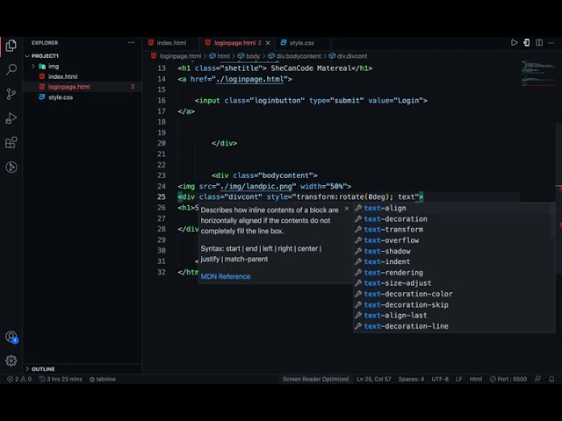The width and height of the screenshot is (562, 421).
Task: Show errors and warnings in status bar
Action: point(19,379)
